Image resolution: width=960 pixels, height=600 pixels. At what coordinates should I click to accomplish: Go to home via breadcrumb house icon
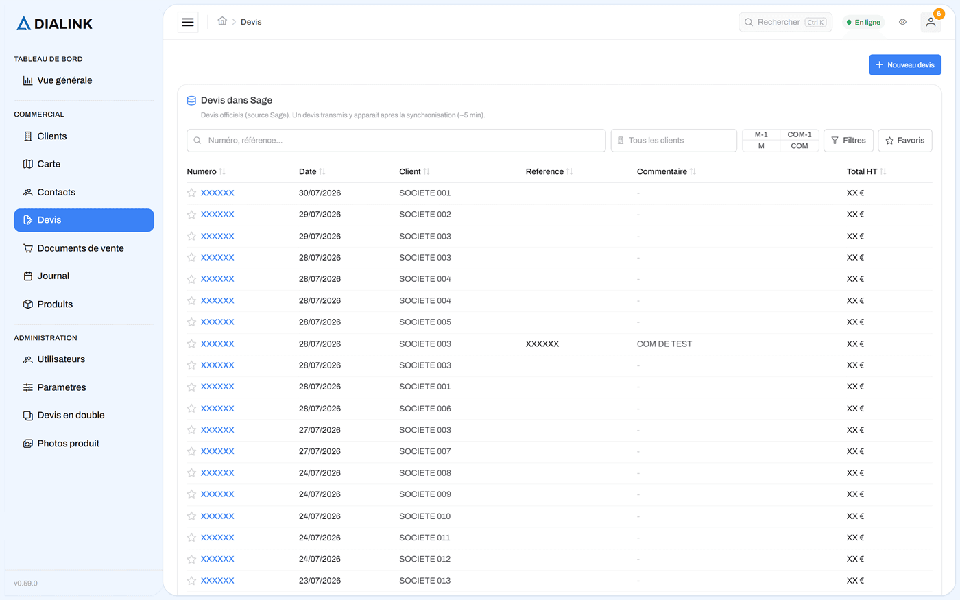pos(222,21)
